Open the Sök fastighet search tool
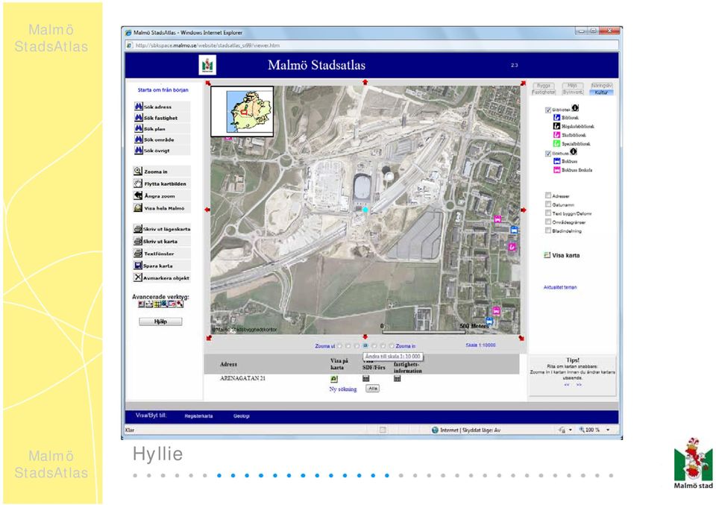 162,117
